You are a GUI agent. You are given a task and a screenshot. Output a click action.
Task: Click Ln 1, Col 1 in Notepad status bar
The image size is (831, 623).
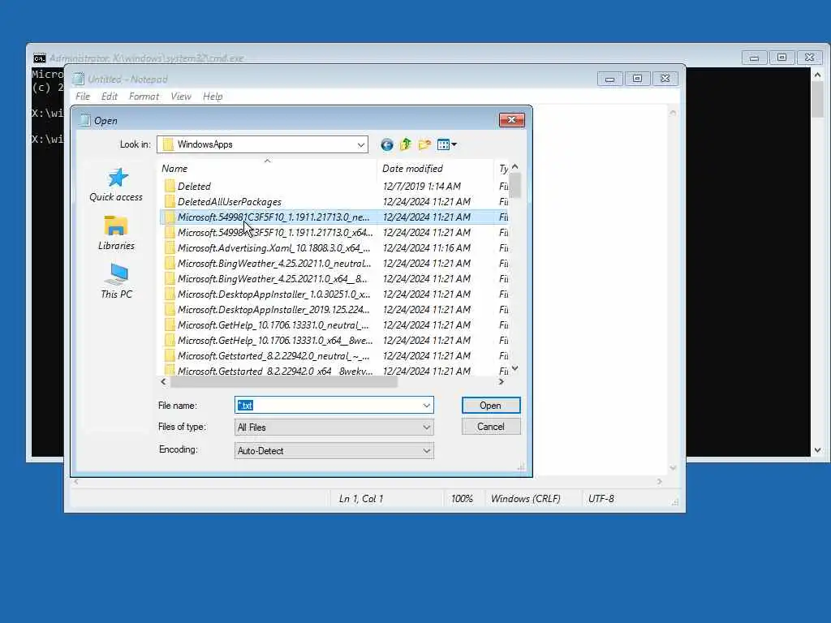361,499
